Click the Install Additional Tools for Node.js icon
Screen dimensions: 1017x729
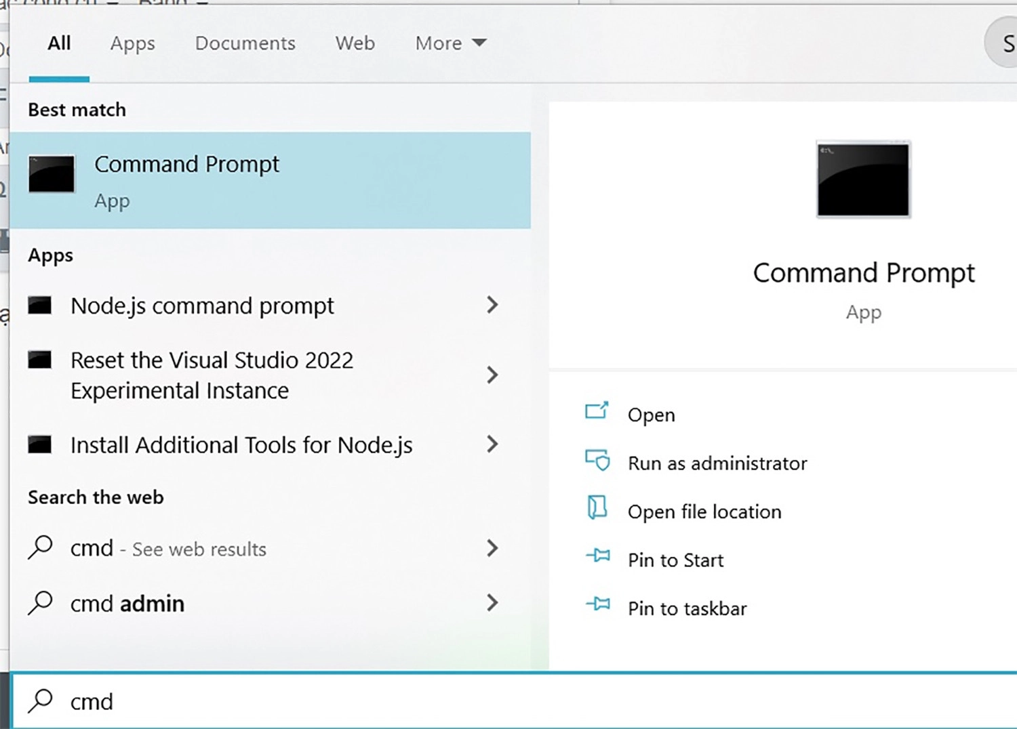40,444
